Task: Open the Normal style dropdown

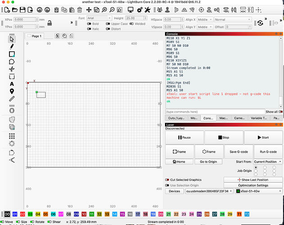Action: [233, 19]
